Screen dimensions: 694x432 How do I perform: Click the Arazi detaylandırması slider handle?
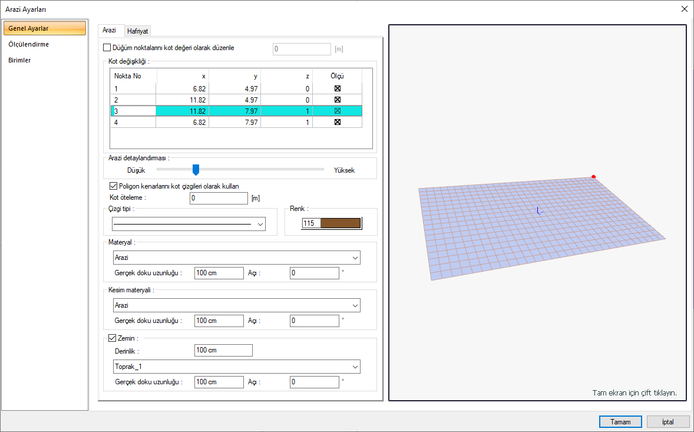click(196, 170)
